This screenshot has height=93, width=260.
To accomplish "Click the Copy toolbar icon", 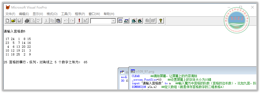I will pos(52,21).
